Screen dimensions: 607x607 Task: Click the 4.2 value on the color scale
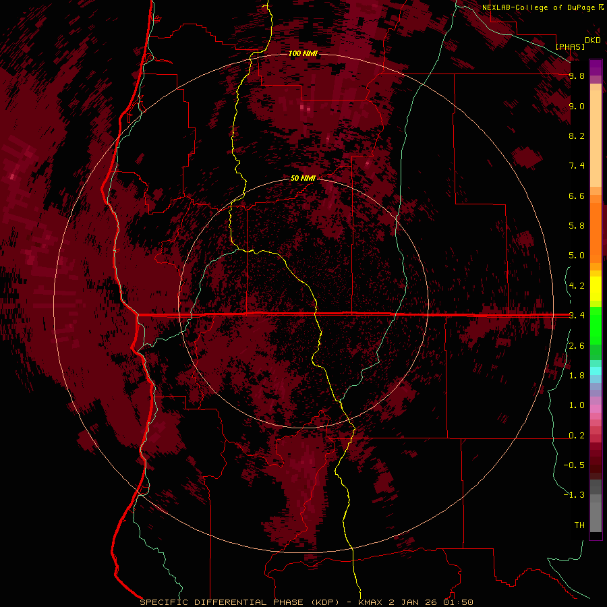[577, 286]
